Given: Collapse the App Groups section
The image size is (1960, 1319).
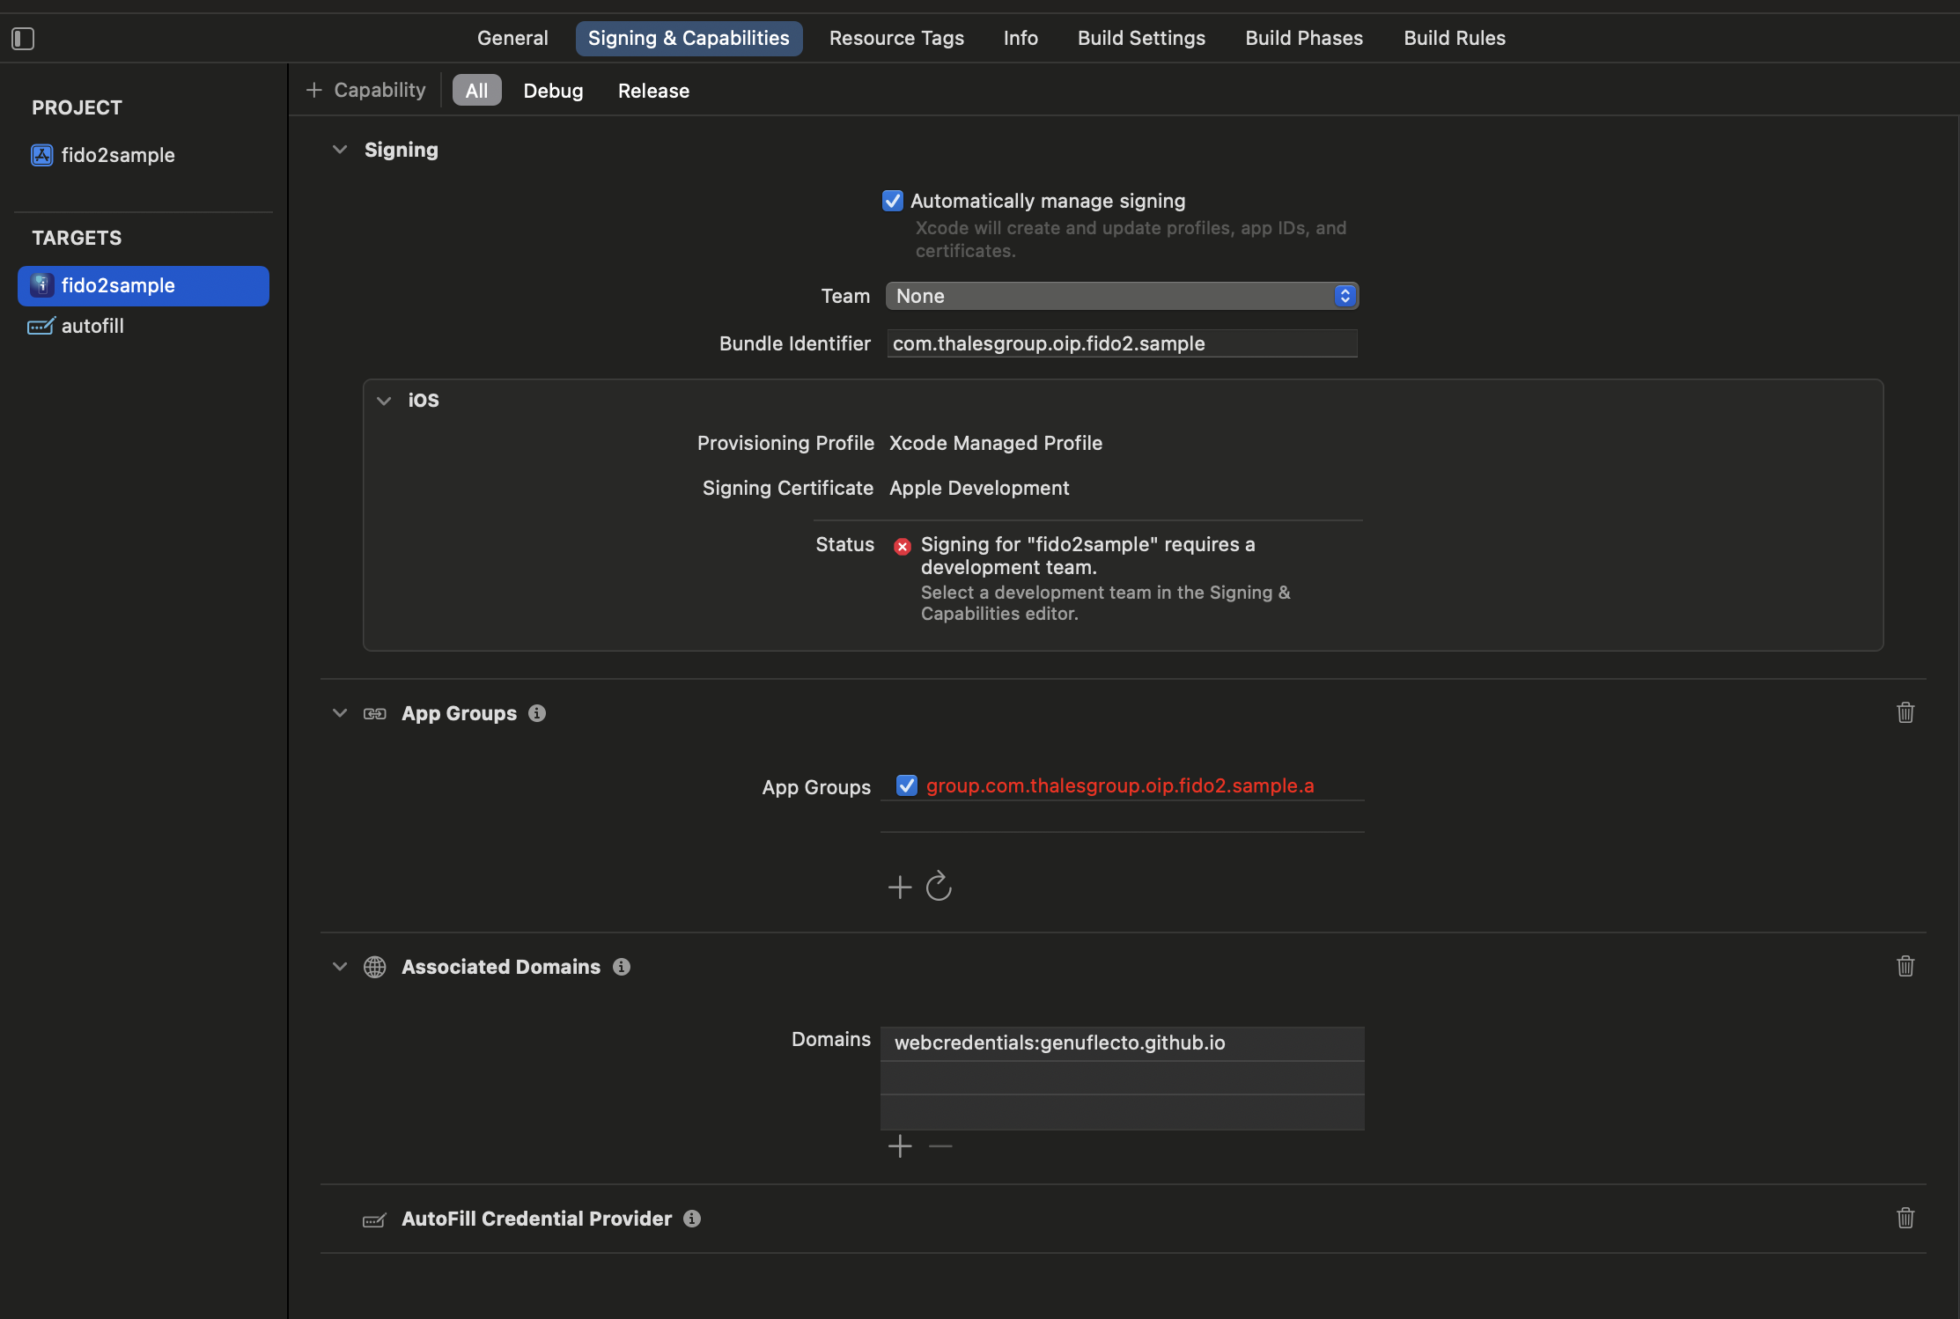Looking at the screenshot, I should (340, 713).
